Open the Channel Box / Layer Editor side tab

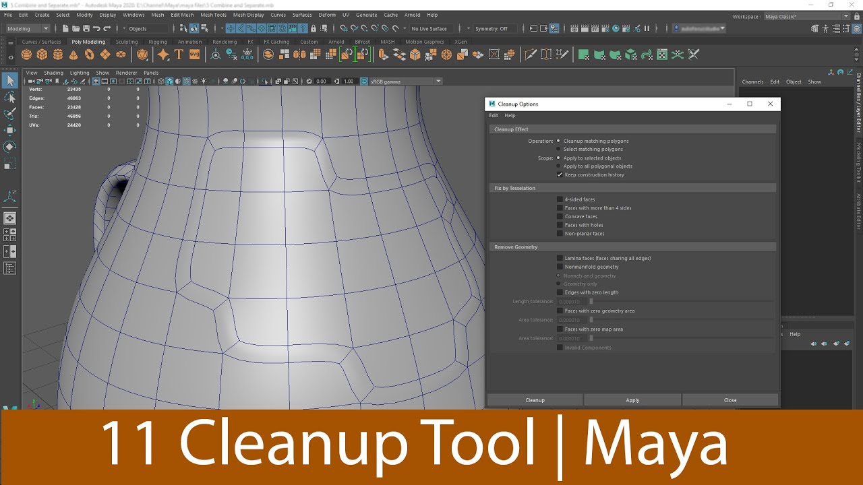coord(858,102)
